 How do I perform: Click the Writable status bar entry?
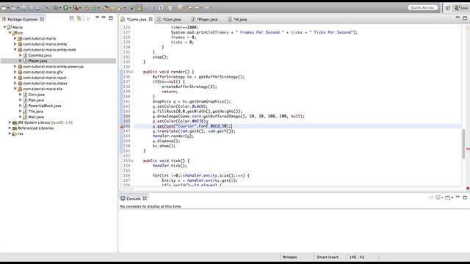pos(290,257)
